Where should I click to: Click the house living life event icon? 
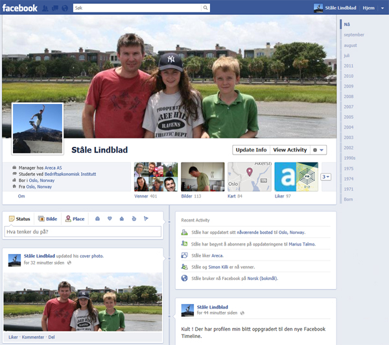tap(122, 218)
